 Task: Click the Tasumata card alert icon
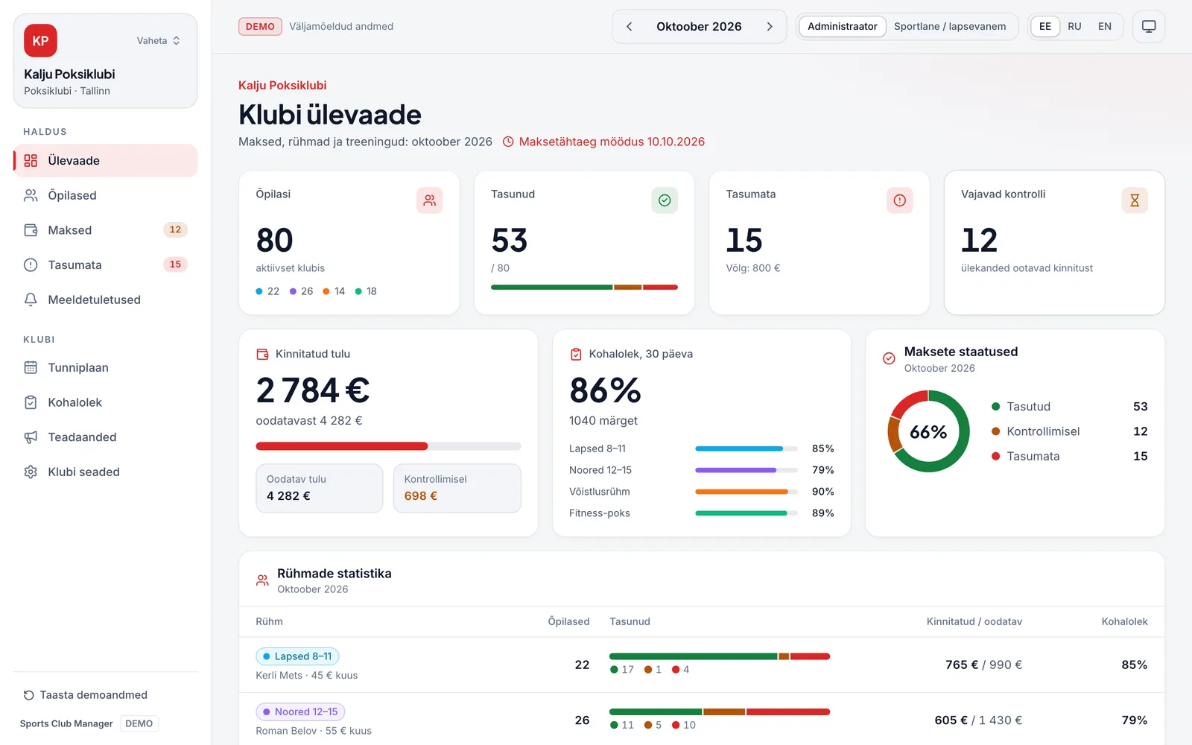(x=900, y=200)
